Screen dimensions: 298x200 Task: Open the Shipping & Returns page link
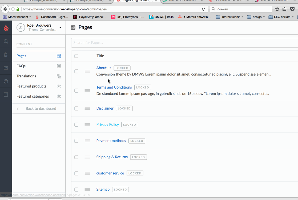[x=112, y=157]
